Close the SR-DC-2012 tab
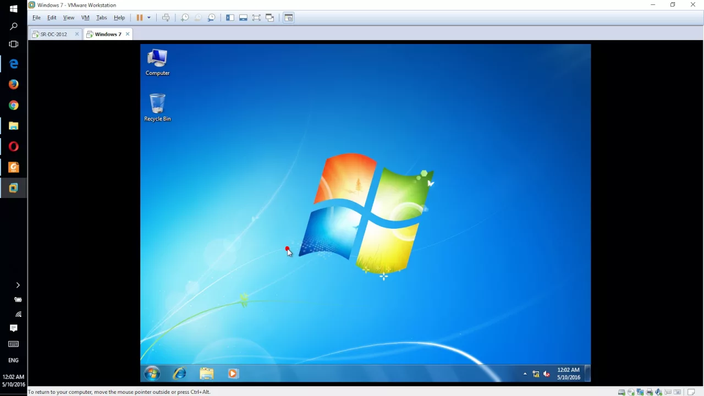This screenshot has height=396, width=704. [76, 34]
